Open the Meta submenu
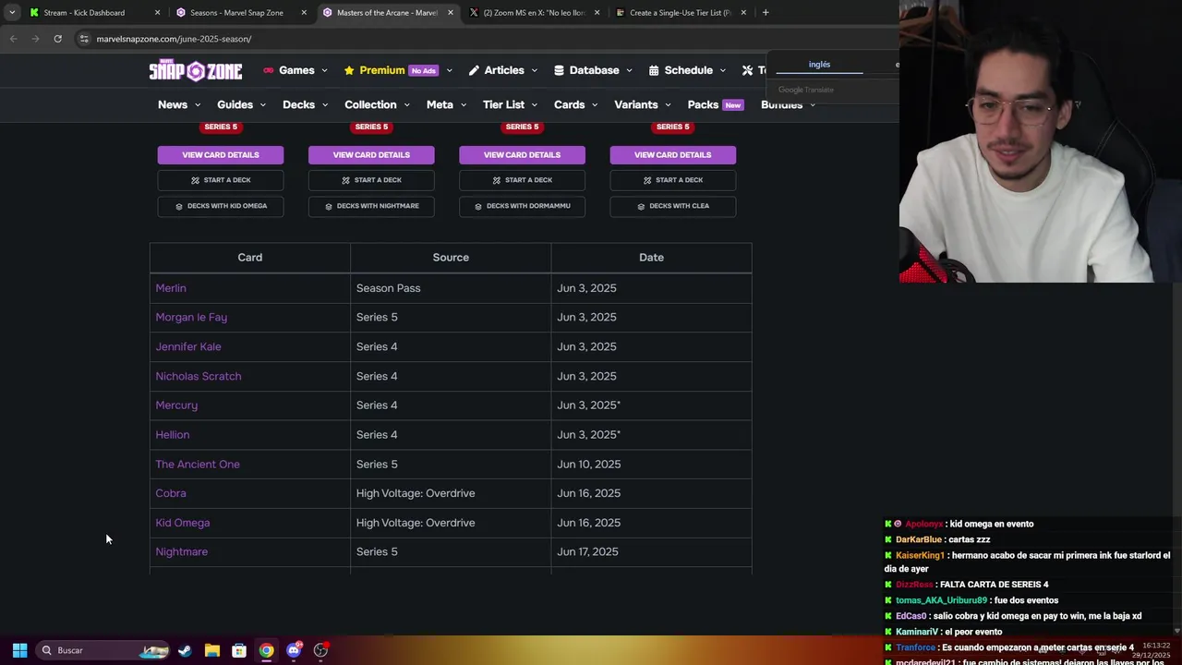This screenshot has height=665, width=1182. 446,104
